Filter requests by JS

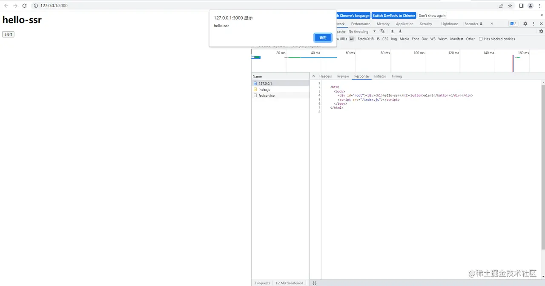[x=378, y=39]
